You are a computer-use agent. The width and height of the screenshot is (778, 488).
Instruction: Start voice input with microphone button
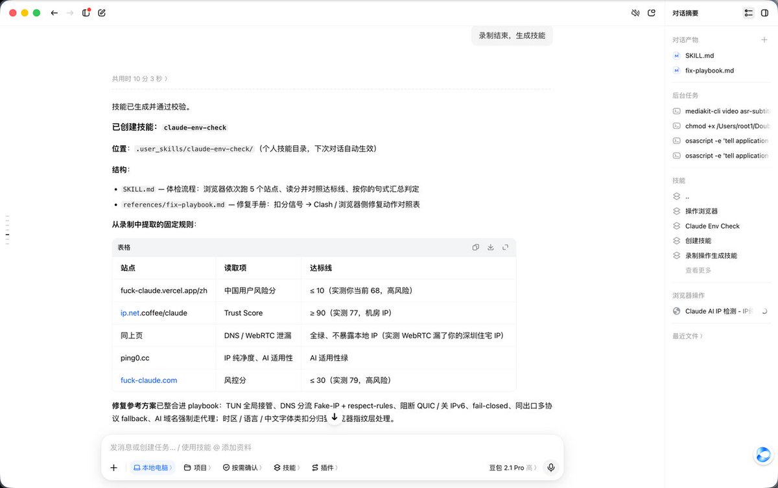pos(551,467)
